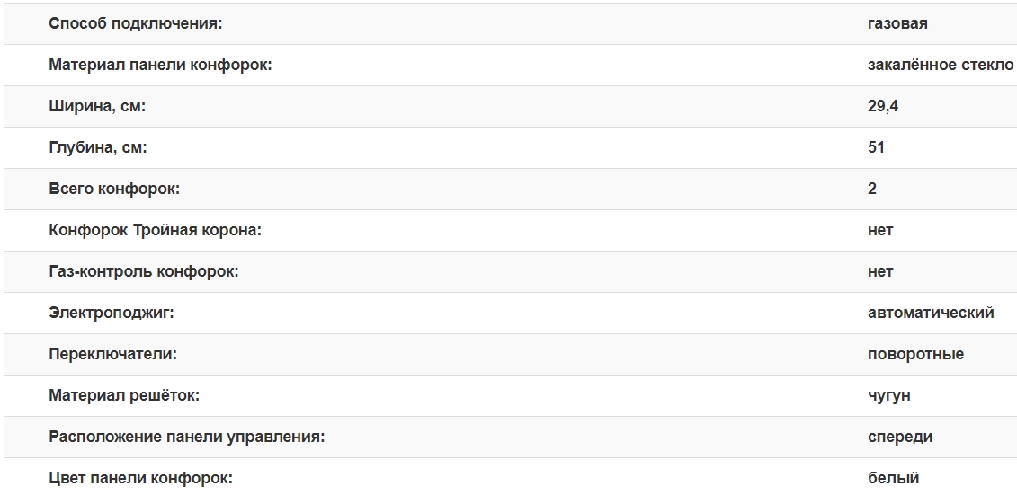Select the 'газовая' value text

(x=897, y=24)
